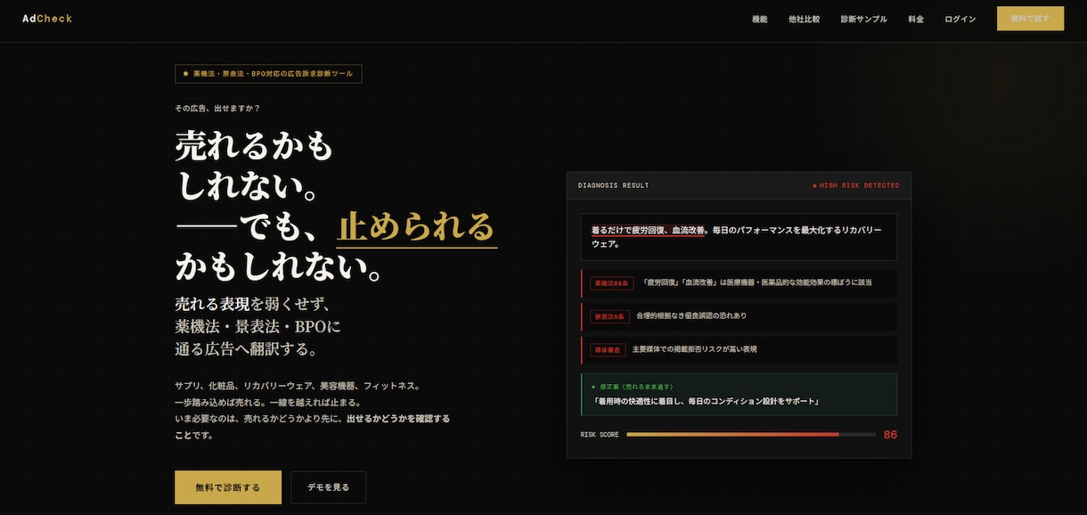
Task: Open the 他社比較 nav link
Action: tap(804, 19)
